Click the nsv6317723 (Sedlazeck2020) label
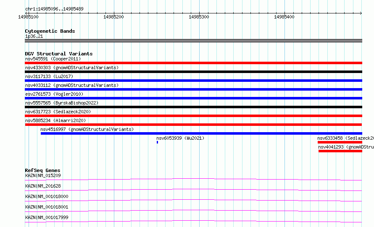 pos(58,112)
